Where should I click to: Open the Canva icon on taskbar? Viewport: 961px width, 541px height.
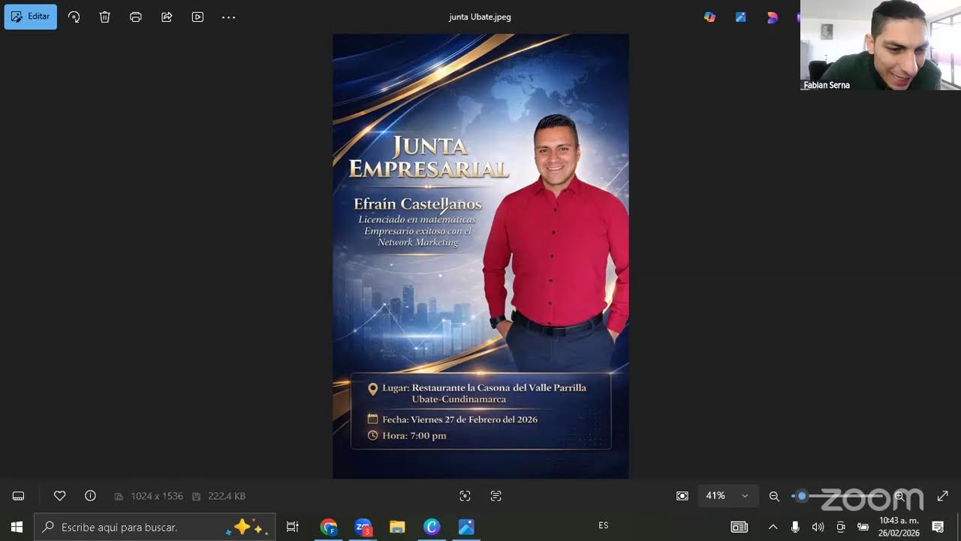(432, 527)
